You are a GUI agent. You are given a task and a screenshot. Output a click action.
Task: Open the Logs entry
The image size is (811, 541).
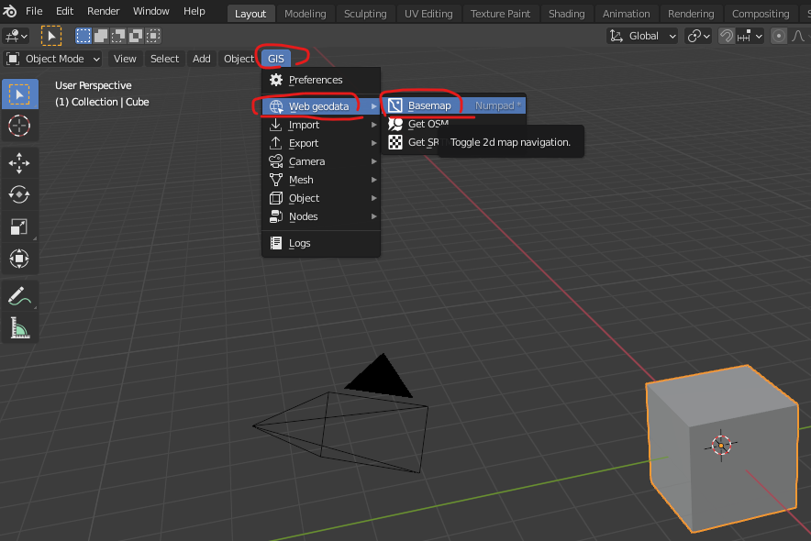(x=321, y=243)
